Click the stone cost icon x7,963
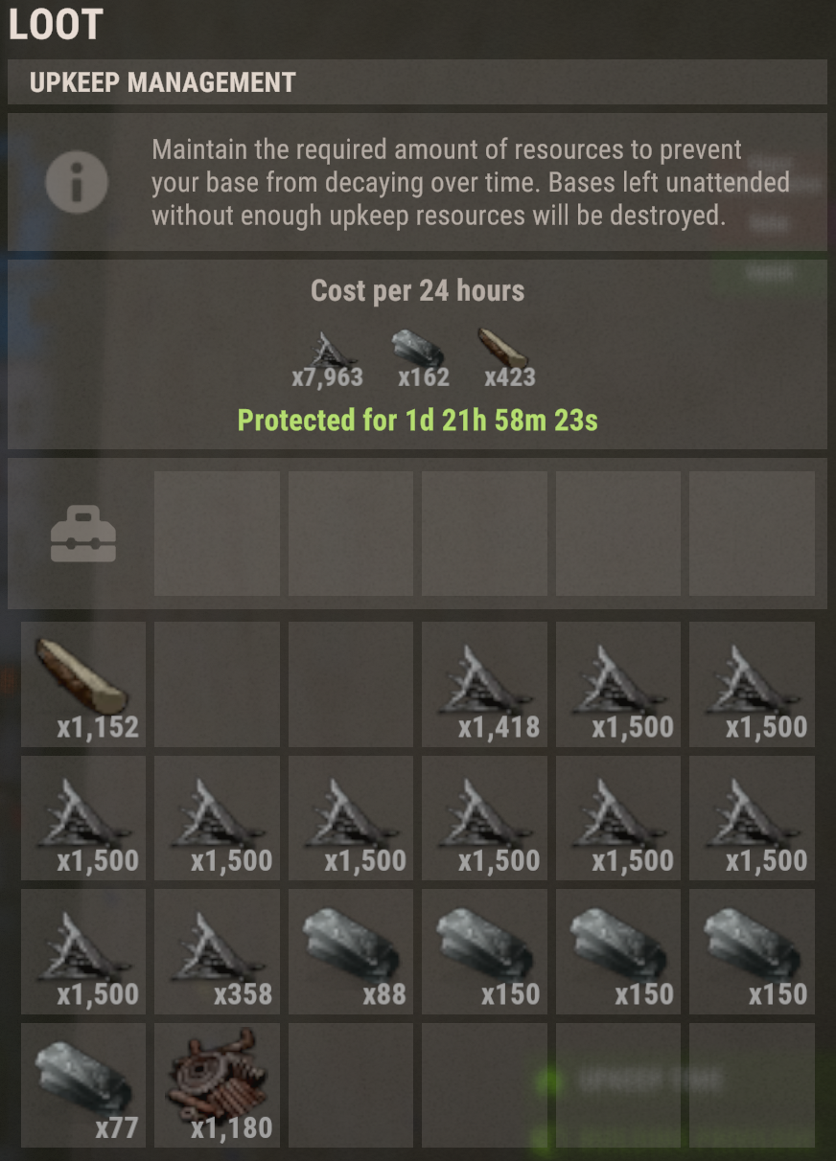This screenshot has height=1161, width=836. click(x=327, y=351)
